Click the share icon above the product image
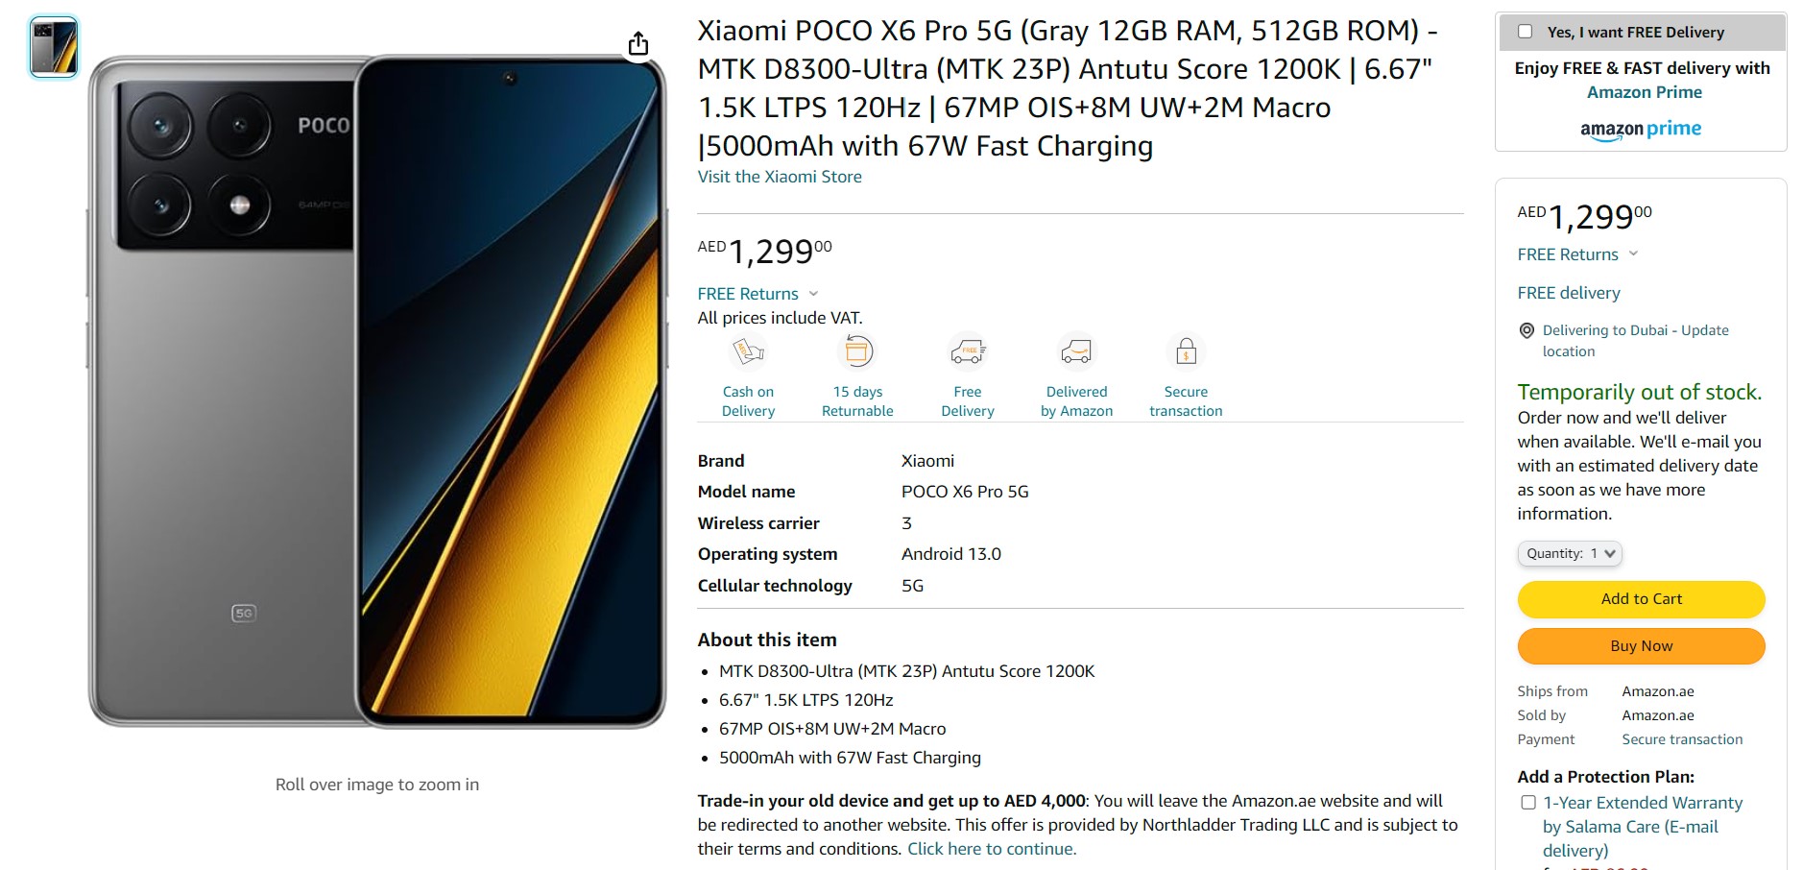The height and width of the screenshot is (870, 1803). point(638,44)
